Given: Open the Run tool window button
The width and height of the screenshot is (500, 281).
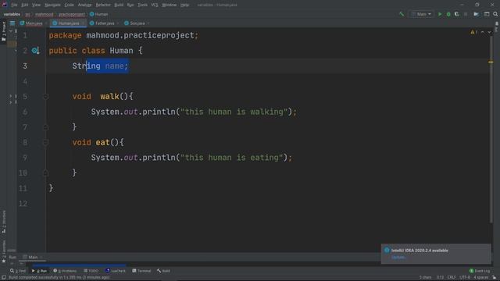Looking at the screenshot, I should 39,271.
